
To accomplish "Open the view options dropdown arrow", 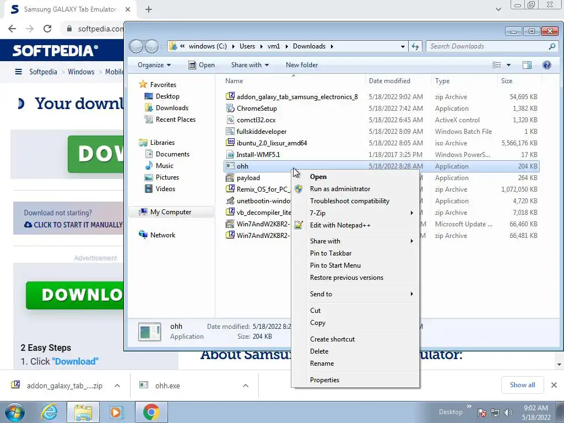I will 508,65.
